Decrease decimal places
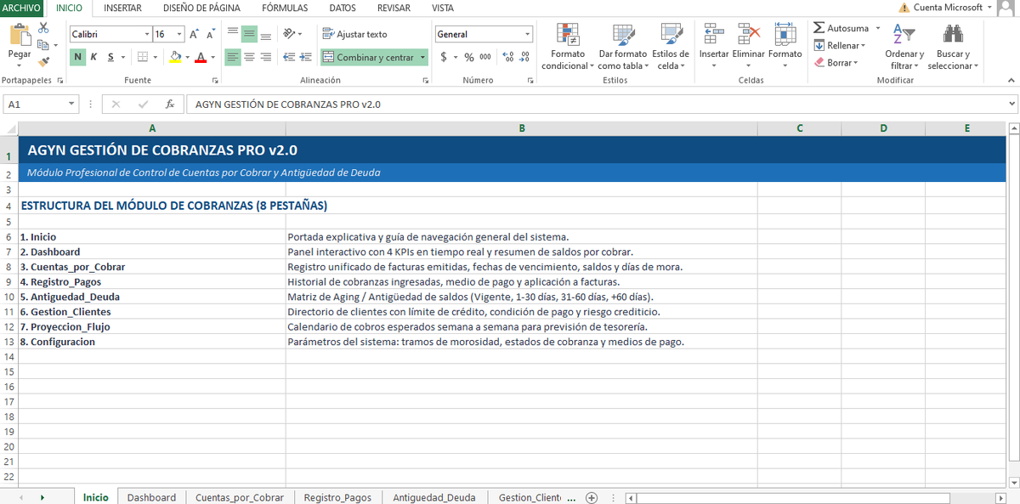 (524, 57)
